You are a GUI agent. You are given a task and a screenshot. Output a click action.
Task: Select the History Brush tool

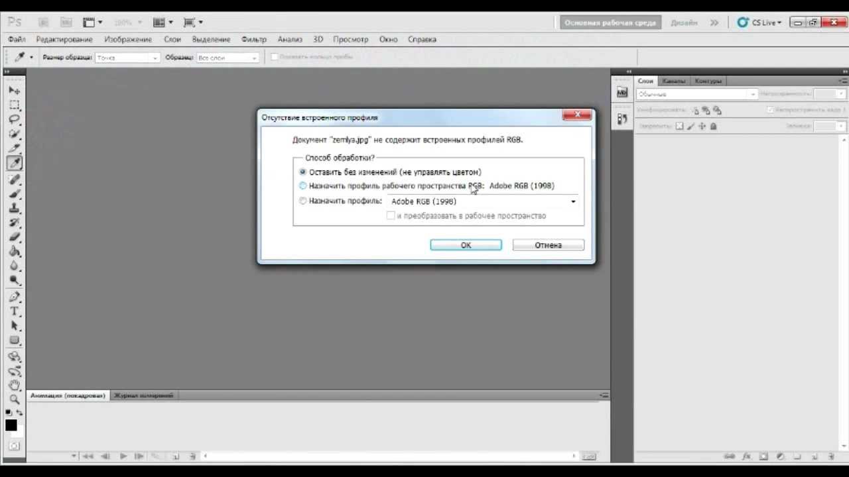[14, 223]
